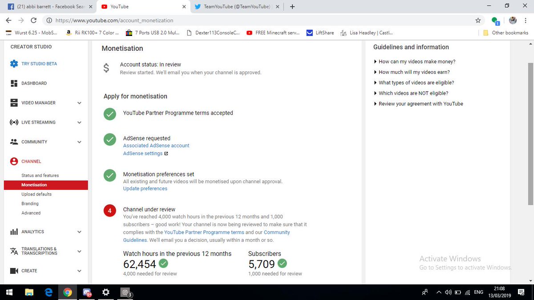Open the Associated AdSense account link
534x300 pixels.
156,145
